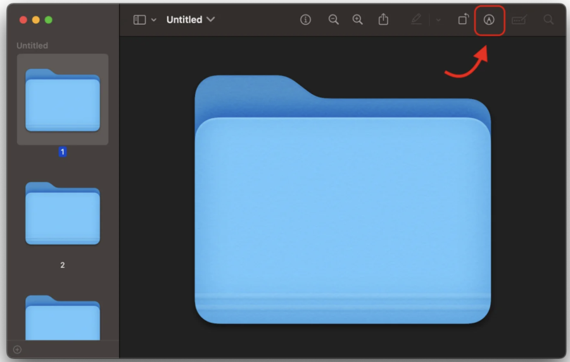
Task: Open the sidebar view options chevron
Action: click(153, 20)
